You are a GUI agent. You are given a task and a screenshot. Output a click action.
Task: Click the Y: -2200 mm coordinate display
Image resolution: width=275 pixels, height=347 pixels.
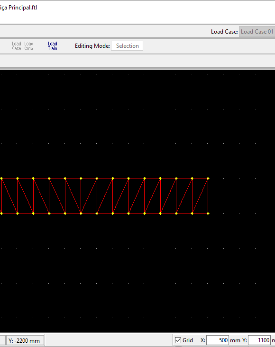[x=24, y=340]
